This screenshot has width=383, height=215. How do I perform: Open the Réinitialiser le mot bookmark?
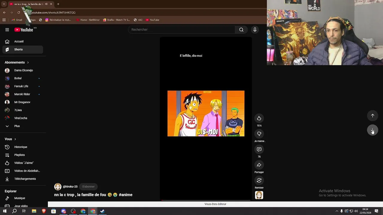58,20
